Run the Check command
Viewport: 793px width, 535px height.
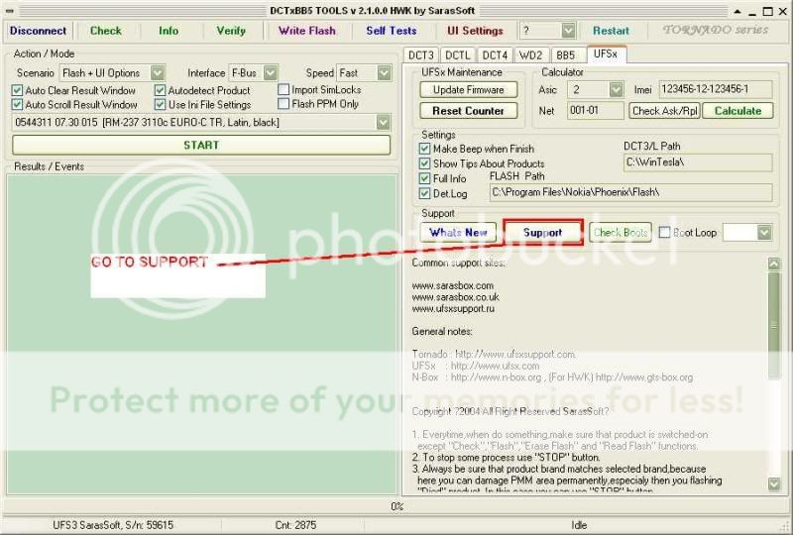coord(106,31)
